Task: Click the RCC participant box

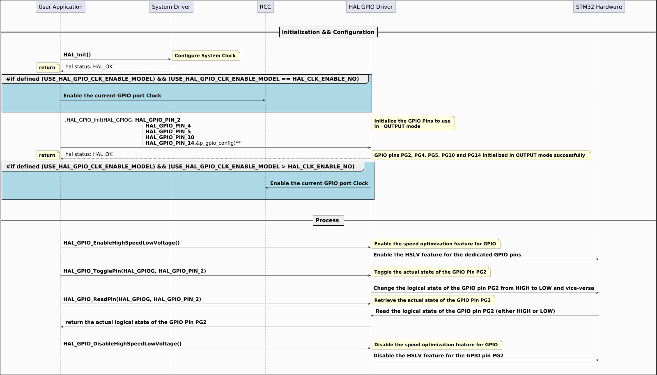Action: [265, 7]
